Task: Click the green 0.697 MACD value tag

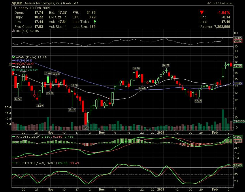Action: (x=238, y=137)
